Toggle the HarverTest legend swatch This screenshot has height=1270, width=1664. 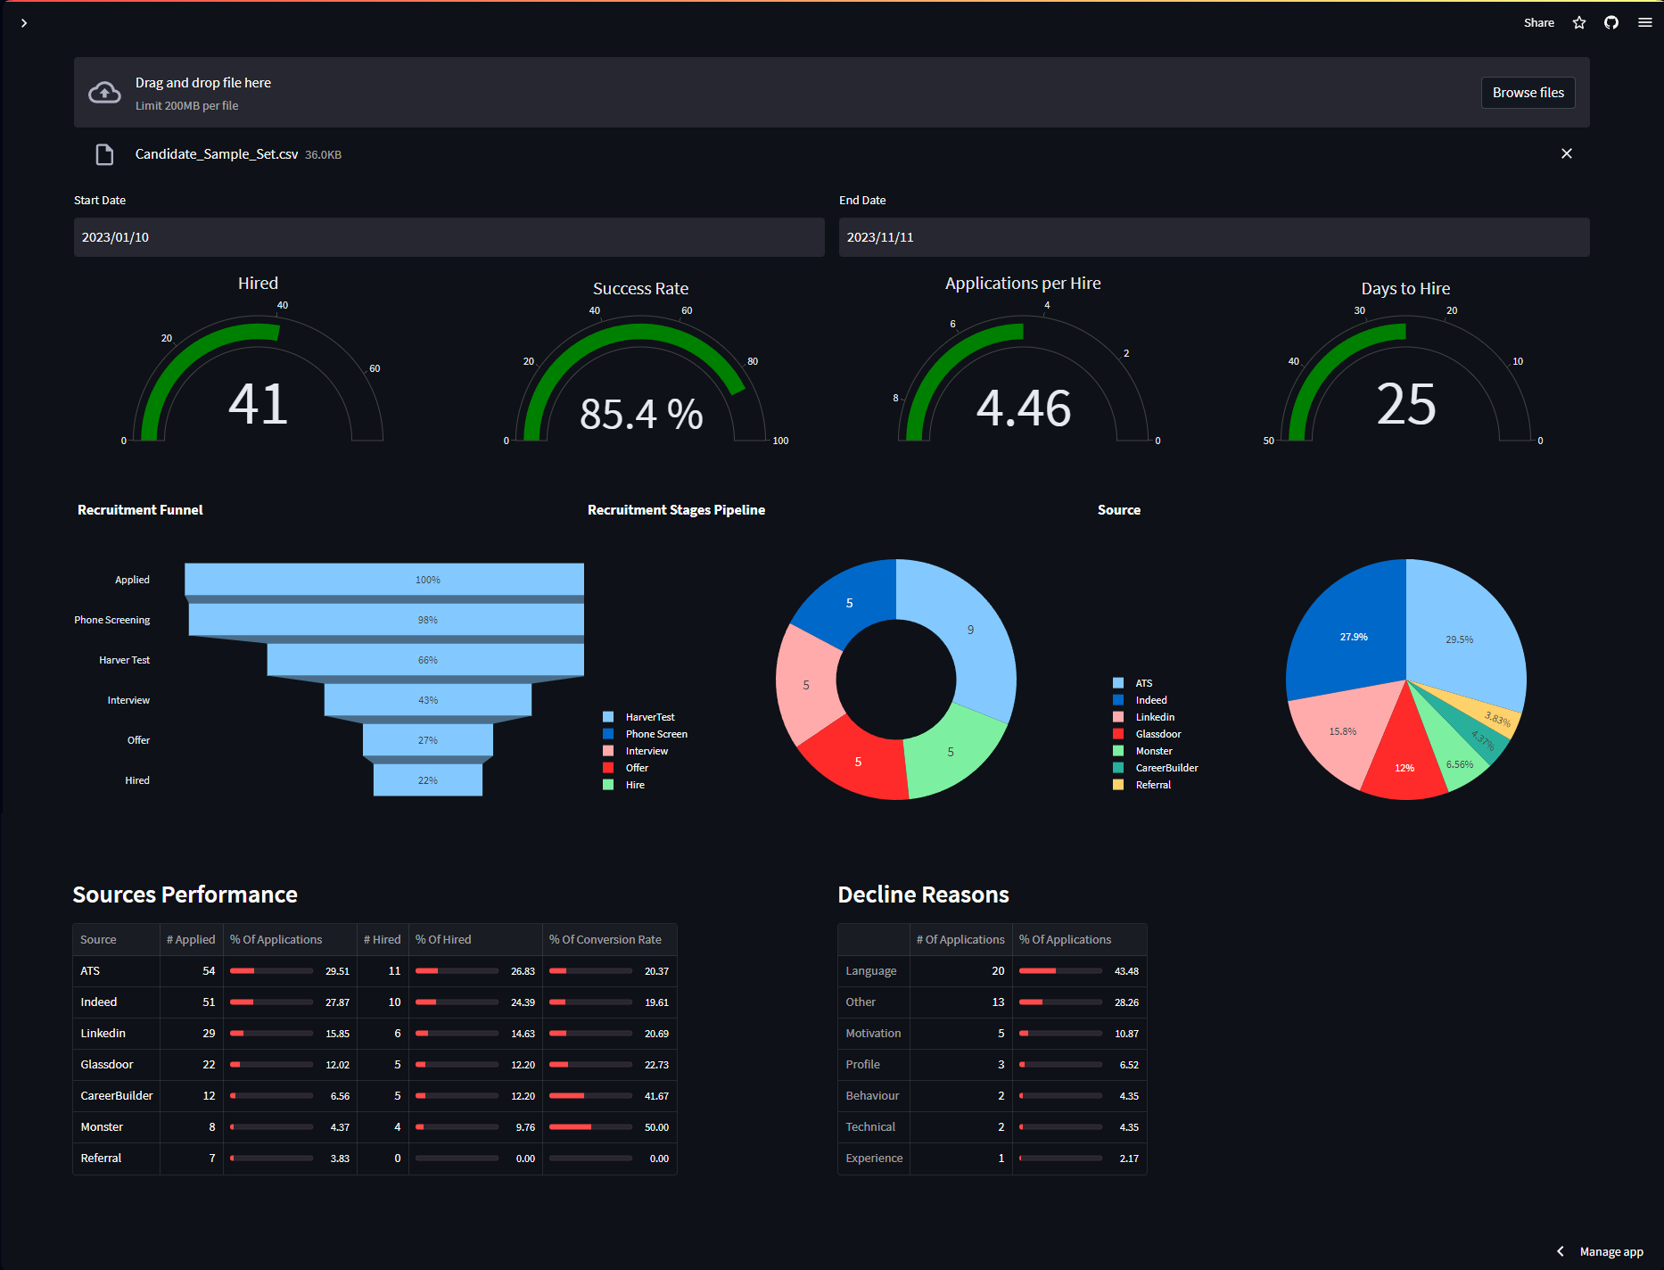click(x=608, y=717)
